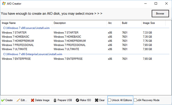Viewport: 172px width, 105px height.
Task: Click the 7,65 GB size in ENTERPRISE row
Action: tap(147, 59)
